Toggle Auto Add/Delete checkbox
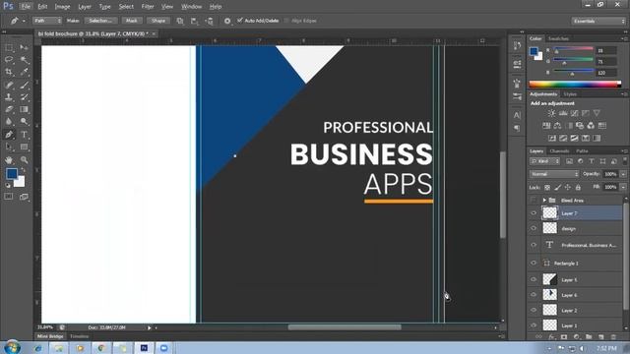Viewport: 630px width, 354px height. pos(240,20)
